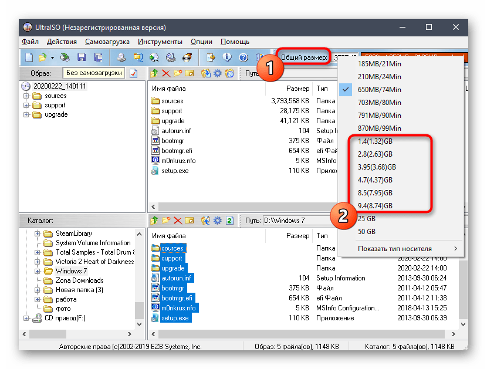Screen dimensions: 487x369
Task: Choose the 703MB/80Min media size option
Action: coord(379,102)
